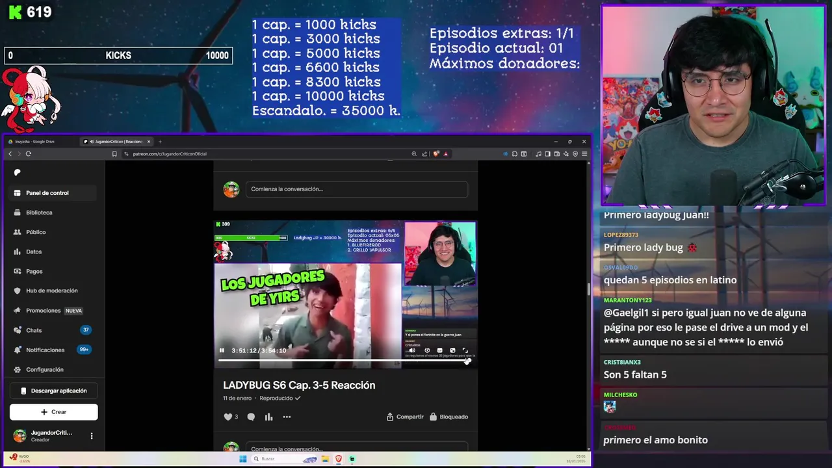Screen dimensions: 832x468
Task: Open browser hamburger menu
Action: tap(584, 154)
